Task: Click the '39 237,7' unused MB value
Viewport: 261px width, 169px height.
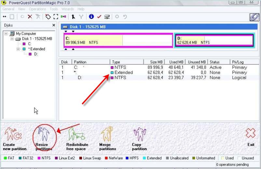Action: (x=199, y=77)
